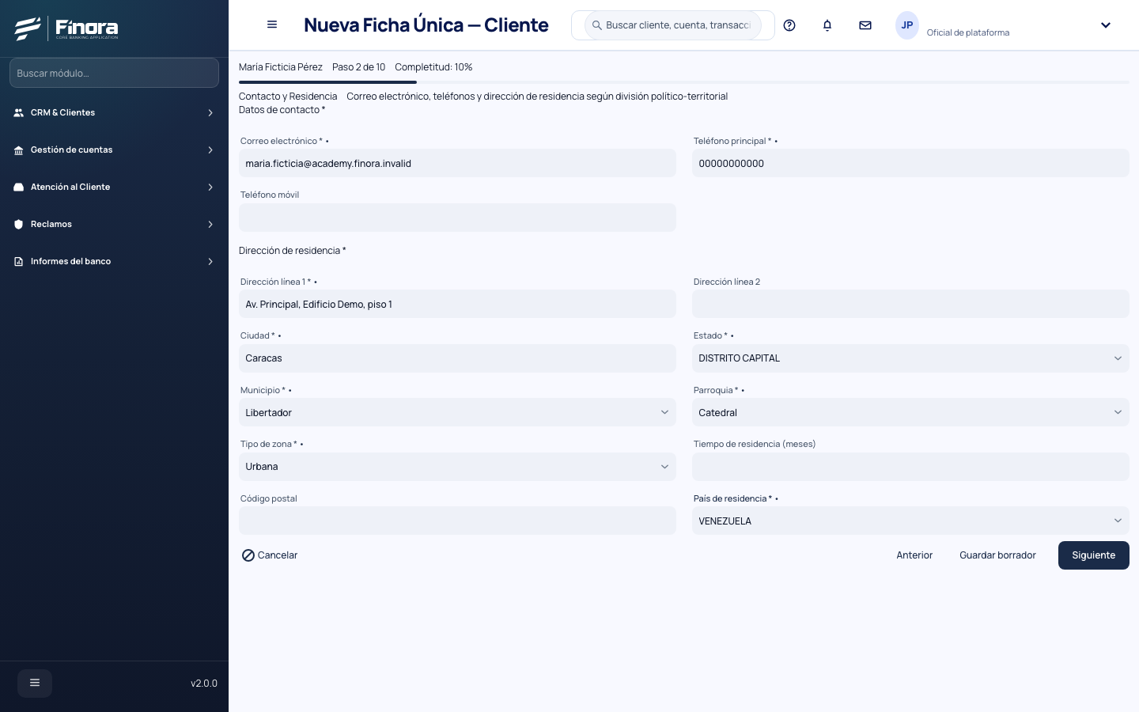Focus the Buscar cliente global search box

673,25
